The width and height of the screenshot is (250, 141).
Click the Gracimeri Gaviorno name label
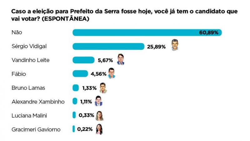[x=36, y=129]
